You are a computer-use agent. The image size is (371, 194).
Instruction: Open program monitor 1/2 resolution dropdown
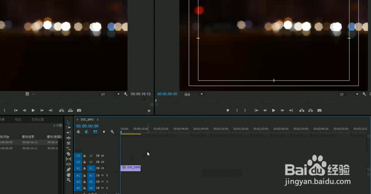pyautogui.click(x=349, y=94)
